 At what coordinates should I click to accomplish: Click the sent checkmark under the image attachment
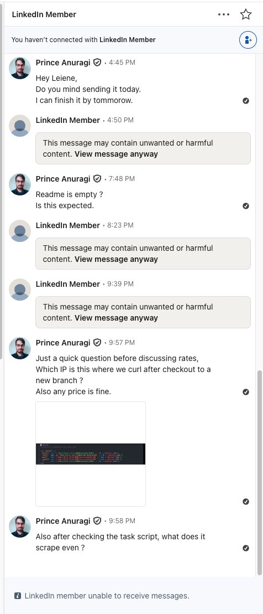(x=246, y=502)
